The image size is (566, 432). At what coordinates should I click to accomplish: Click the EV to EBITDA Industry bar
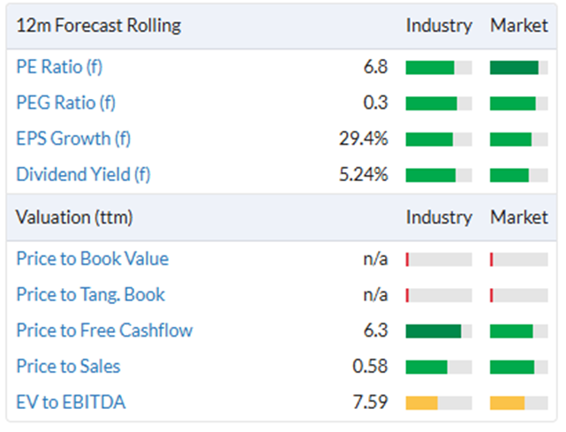coord(439,403)
